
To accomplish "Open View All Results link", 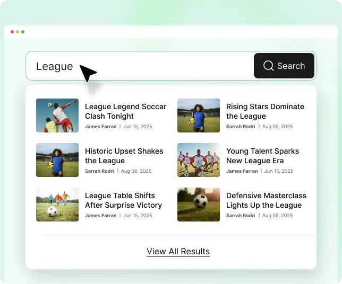I will click(x=178, y=251).
